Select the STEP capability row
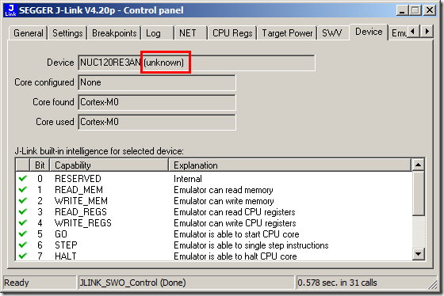Viewport: 444px width, 296px height. 214,245
